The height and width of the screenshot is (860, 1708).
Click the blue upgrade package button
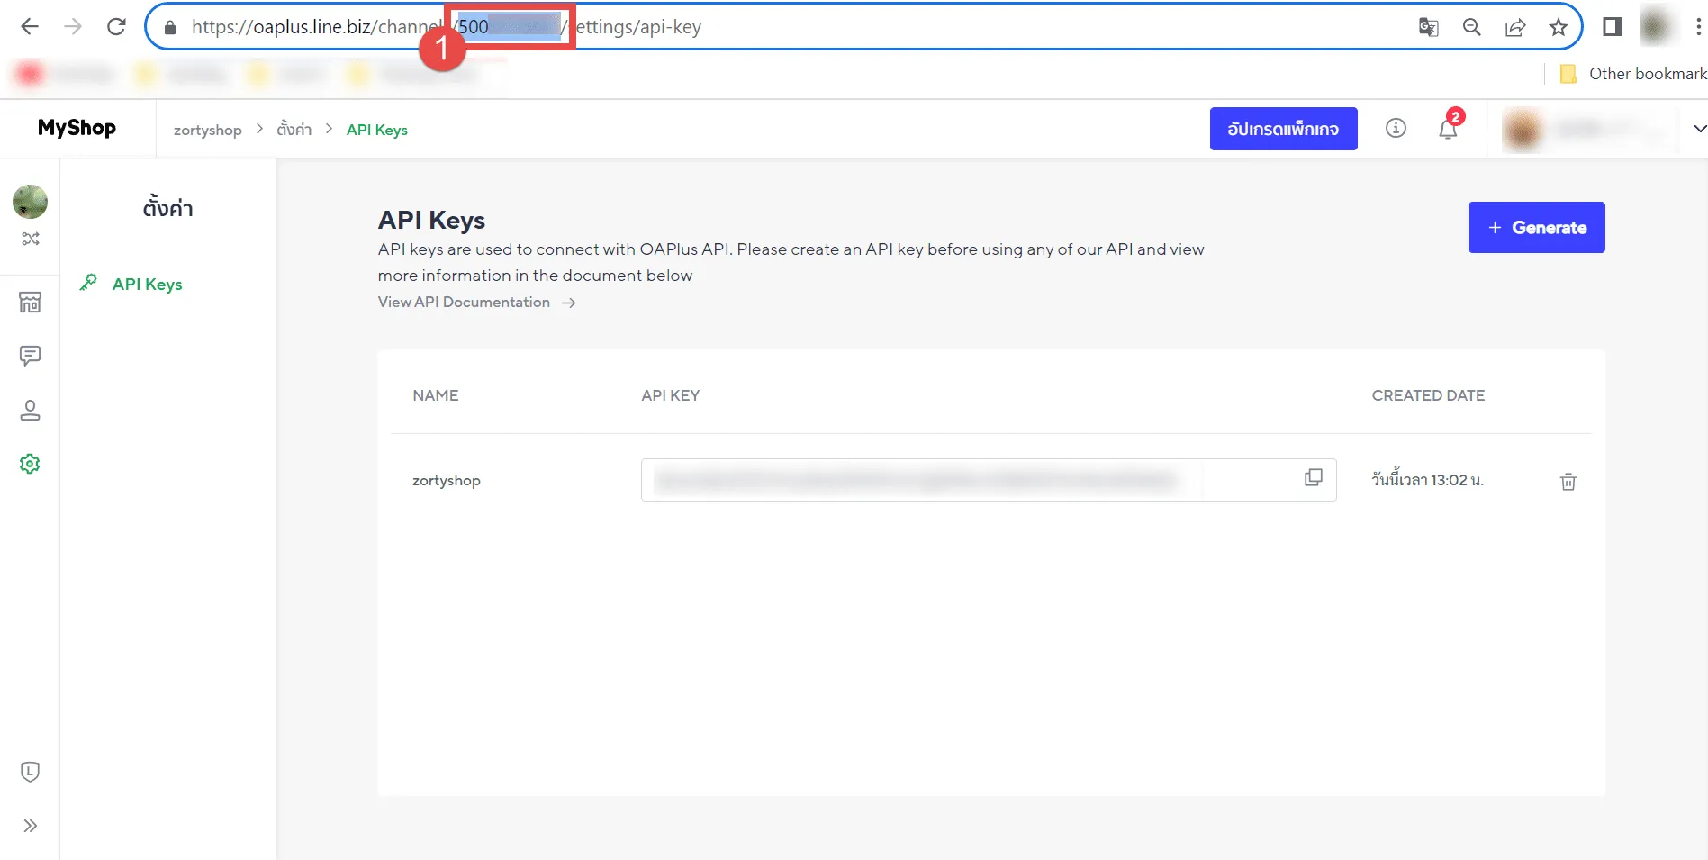tap(1283, 129)
